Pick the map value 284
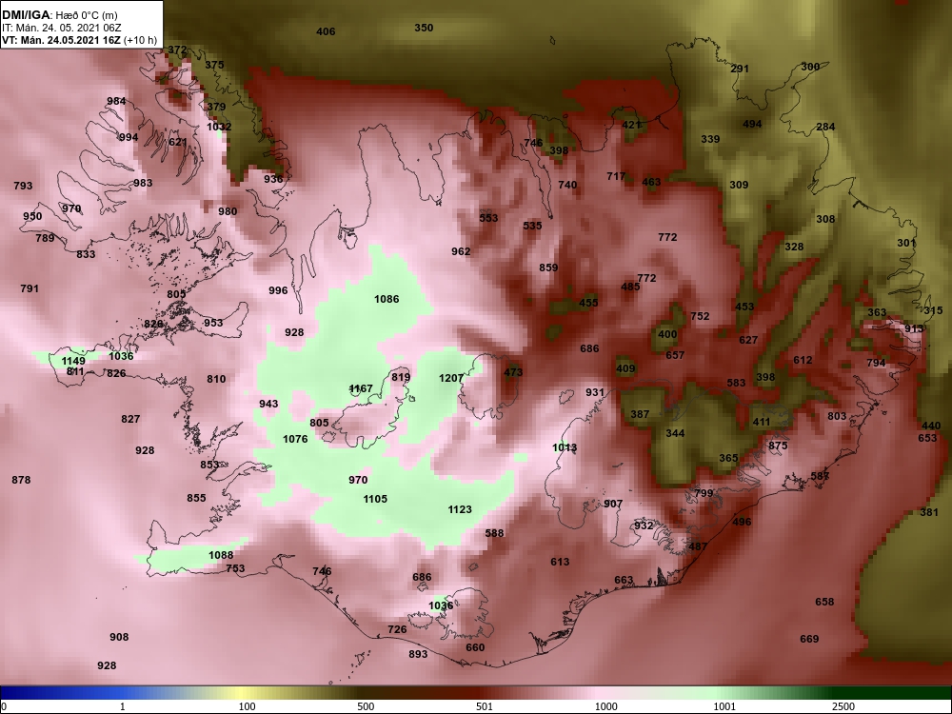 pos(825,127)
